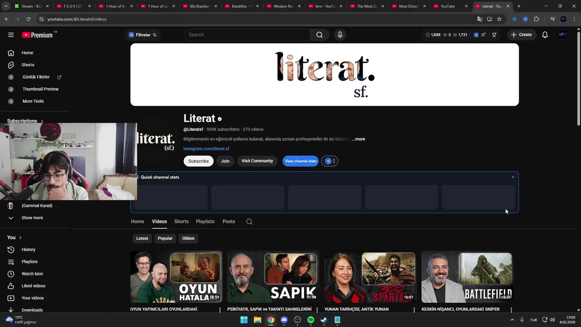
Task: Open the notifications bell
Action: 545,35
